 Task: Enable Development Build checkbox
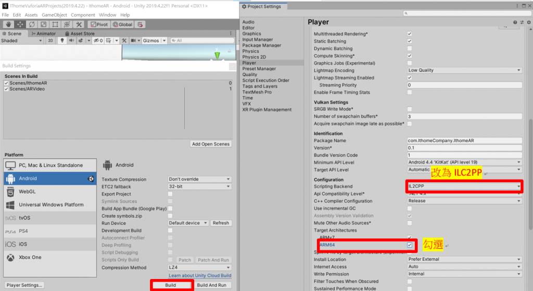(170, 231)
